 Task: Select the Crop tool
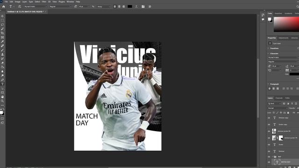pos(2,33)
